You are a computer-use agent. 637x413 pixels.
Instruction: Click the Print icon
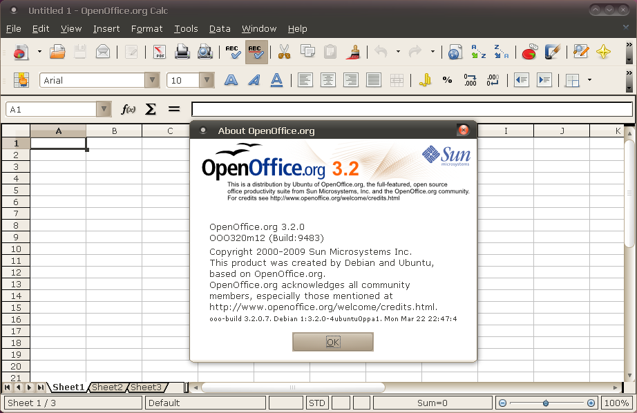[182, 52]
